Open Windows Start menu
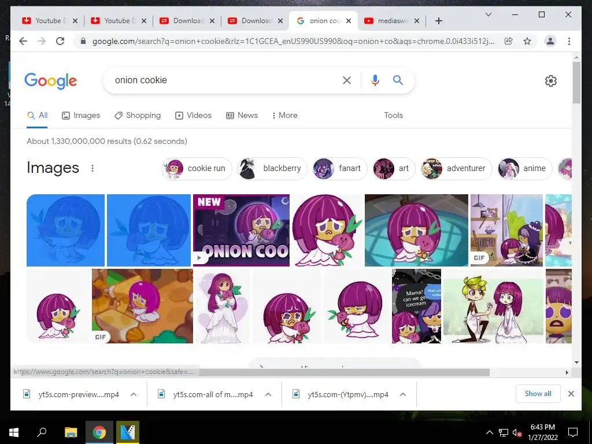 (14, 432)
